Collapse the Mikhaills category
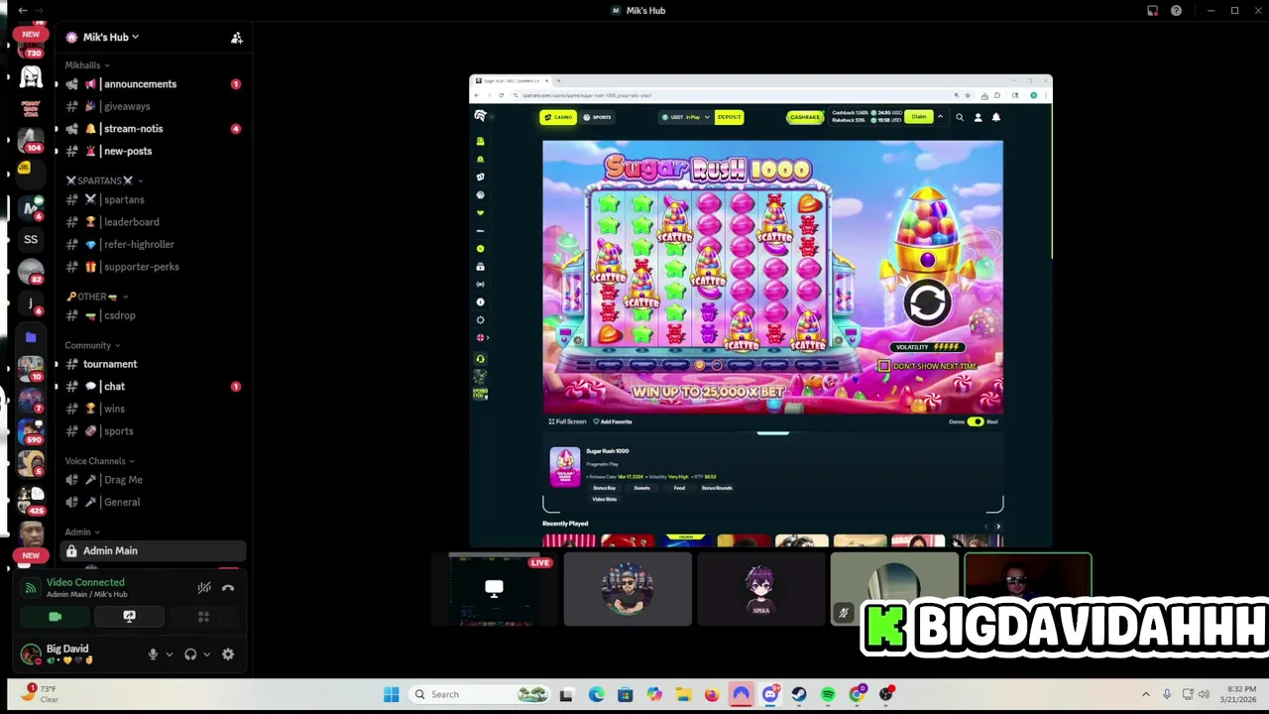This screenshot has width=1269, height=714. coord(87,65)
